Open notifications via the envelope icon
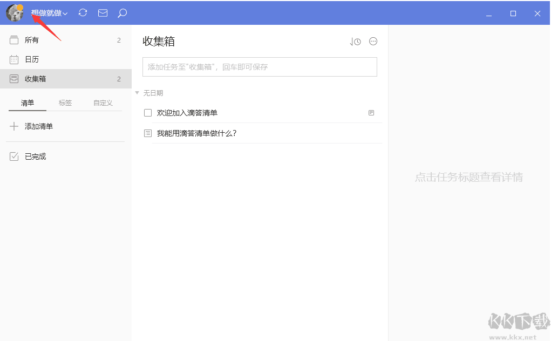 click(x=103, y=12)
